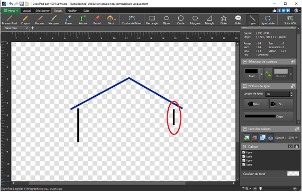Add a new layer with the green plus icon
Image resolution: width=302 pixels, height=192 pixels.
point(246,138)
